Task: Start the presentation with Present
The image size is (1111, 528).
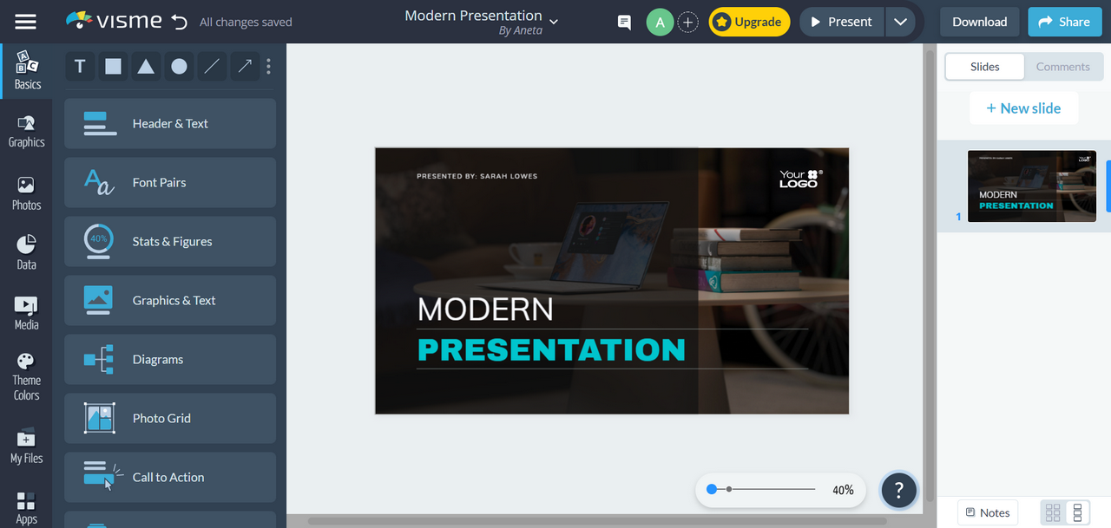Action: click(x=841, y=22)
